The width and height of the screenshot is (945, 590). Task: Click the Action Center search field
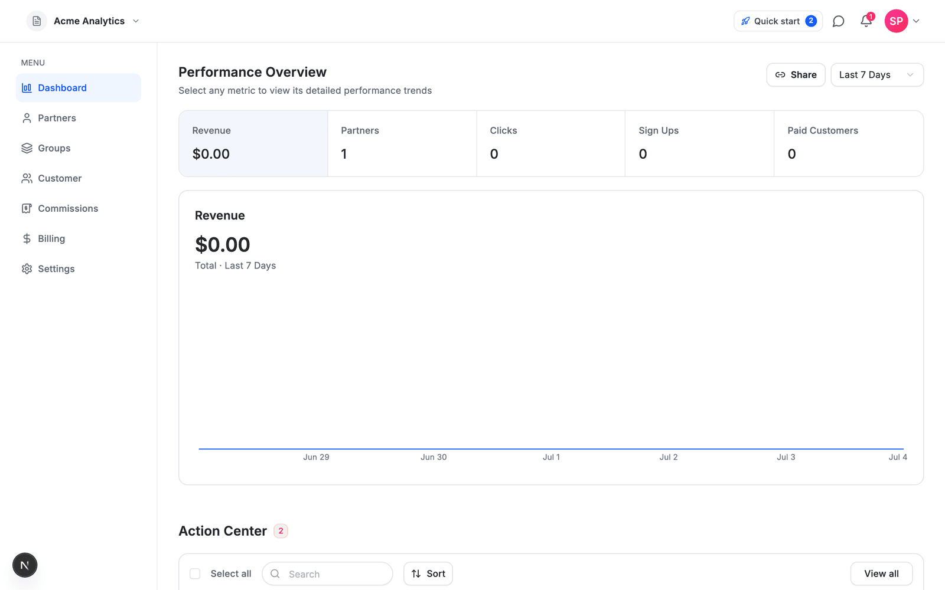[327, 573]
